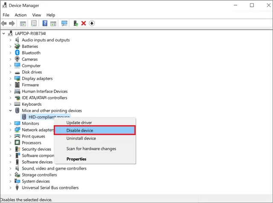Viewport: 273px width, 203px height.
Task: Choose Scan for hardware changes context entry
Action: click(x=95, y=149)
